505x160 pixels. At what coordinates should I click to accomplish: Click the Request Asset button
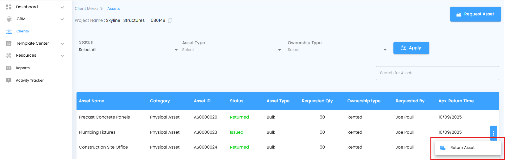[x=475, y=14]
